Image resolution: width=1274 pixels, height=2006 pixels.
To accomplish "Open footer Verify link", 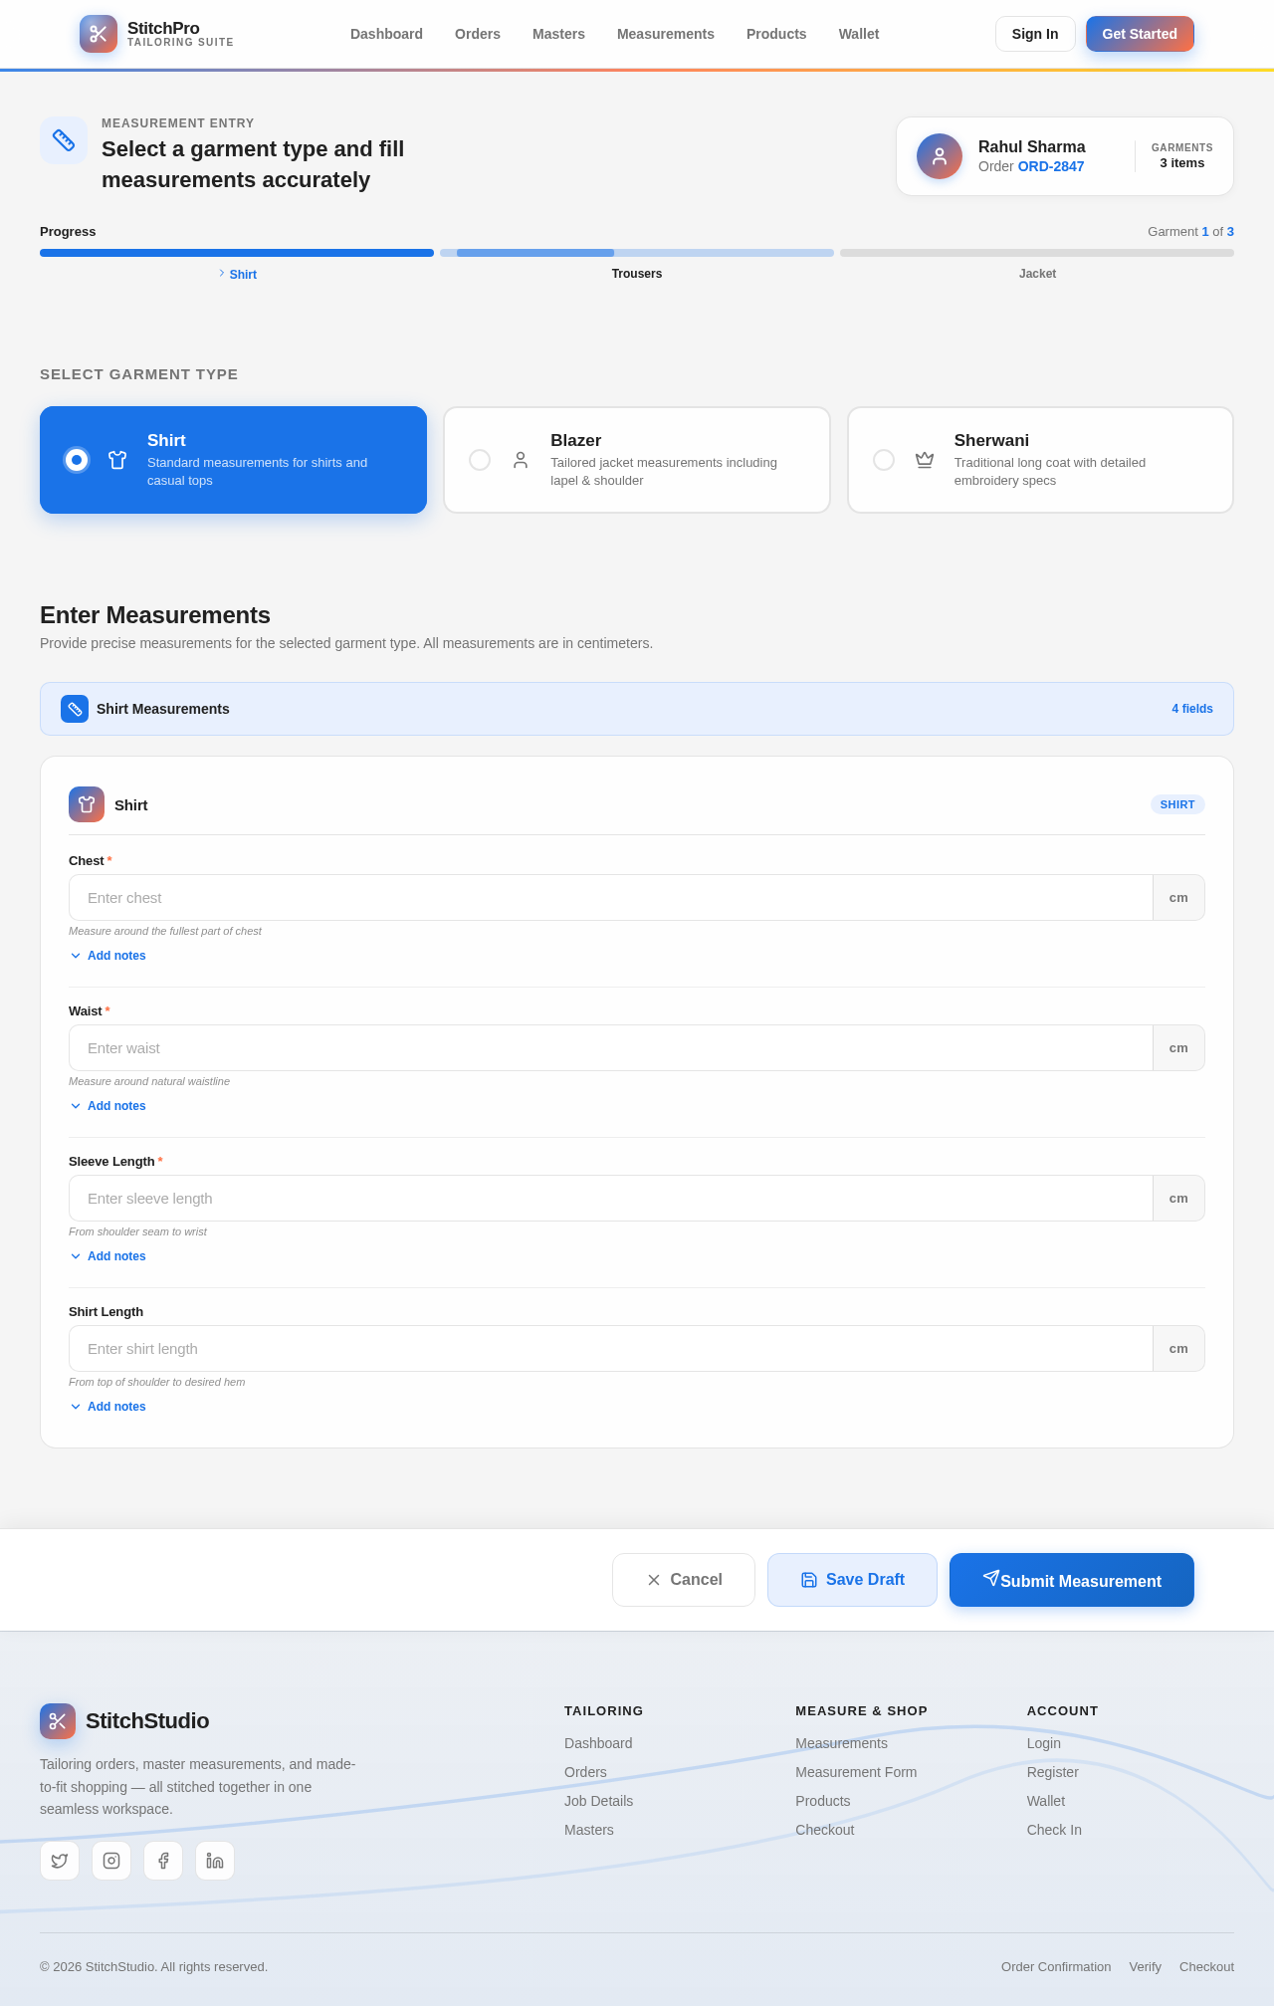I will 1146,1966.
